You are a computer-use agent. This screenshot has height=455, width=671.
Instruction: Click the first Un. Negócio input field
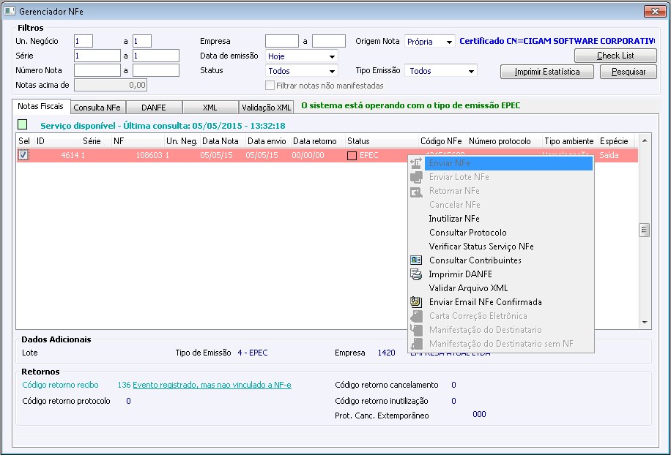pyautogui.click(x=84, y=41)
